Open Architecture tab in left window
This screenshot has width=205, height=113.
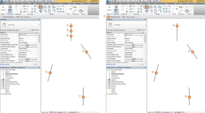10,4
